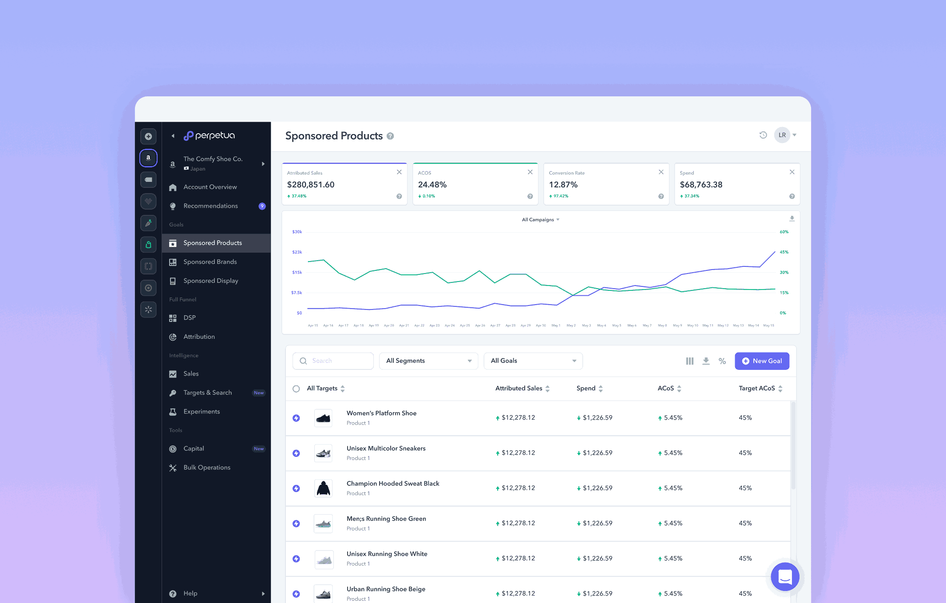Click the New Goal button
This screenshot has height=603, width=946.
tap(762, 361)
